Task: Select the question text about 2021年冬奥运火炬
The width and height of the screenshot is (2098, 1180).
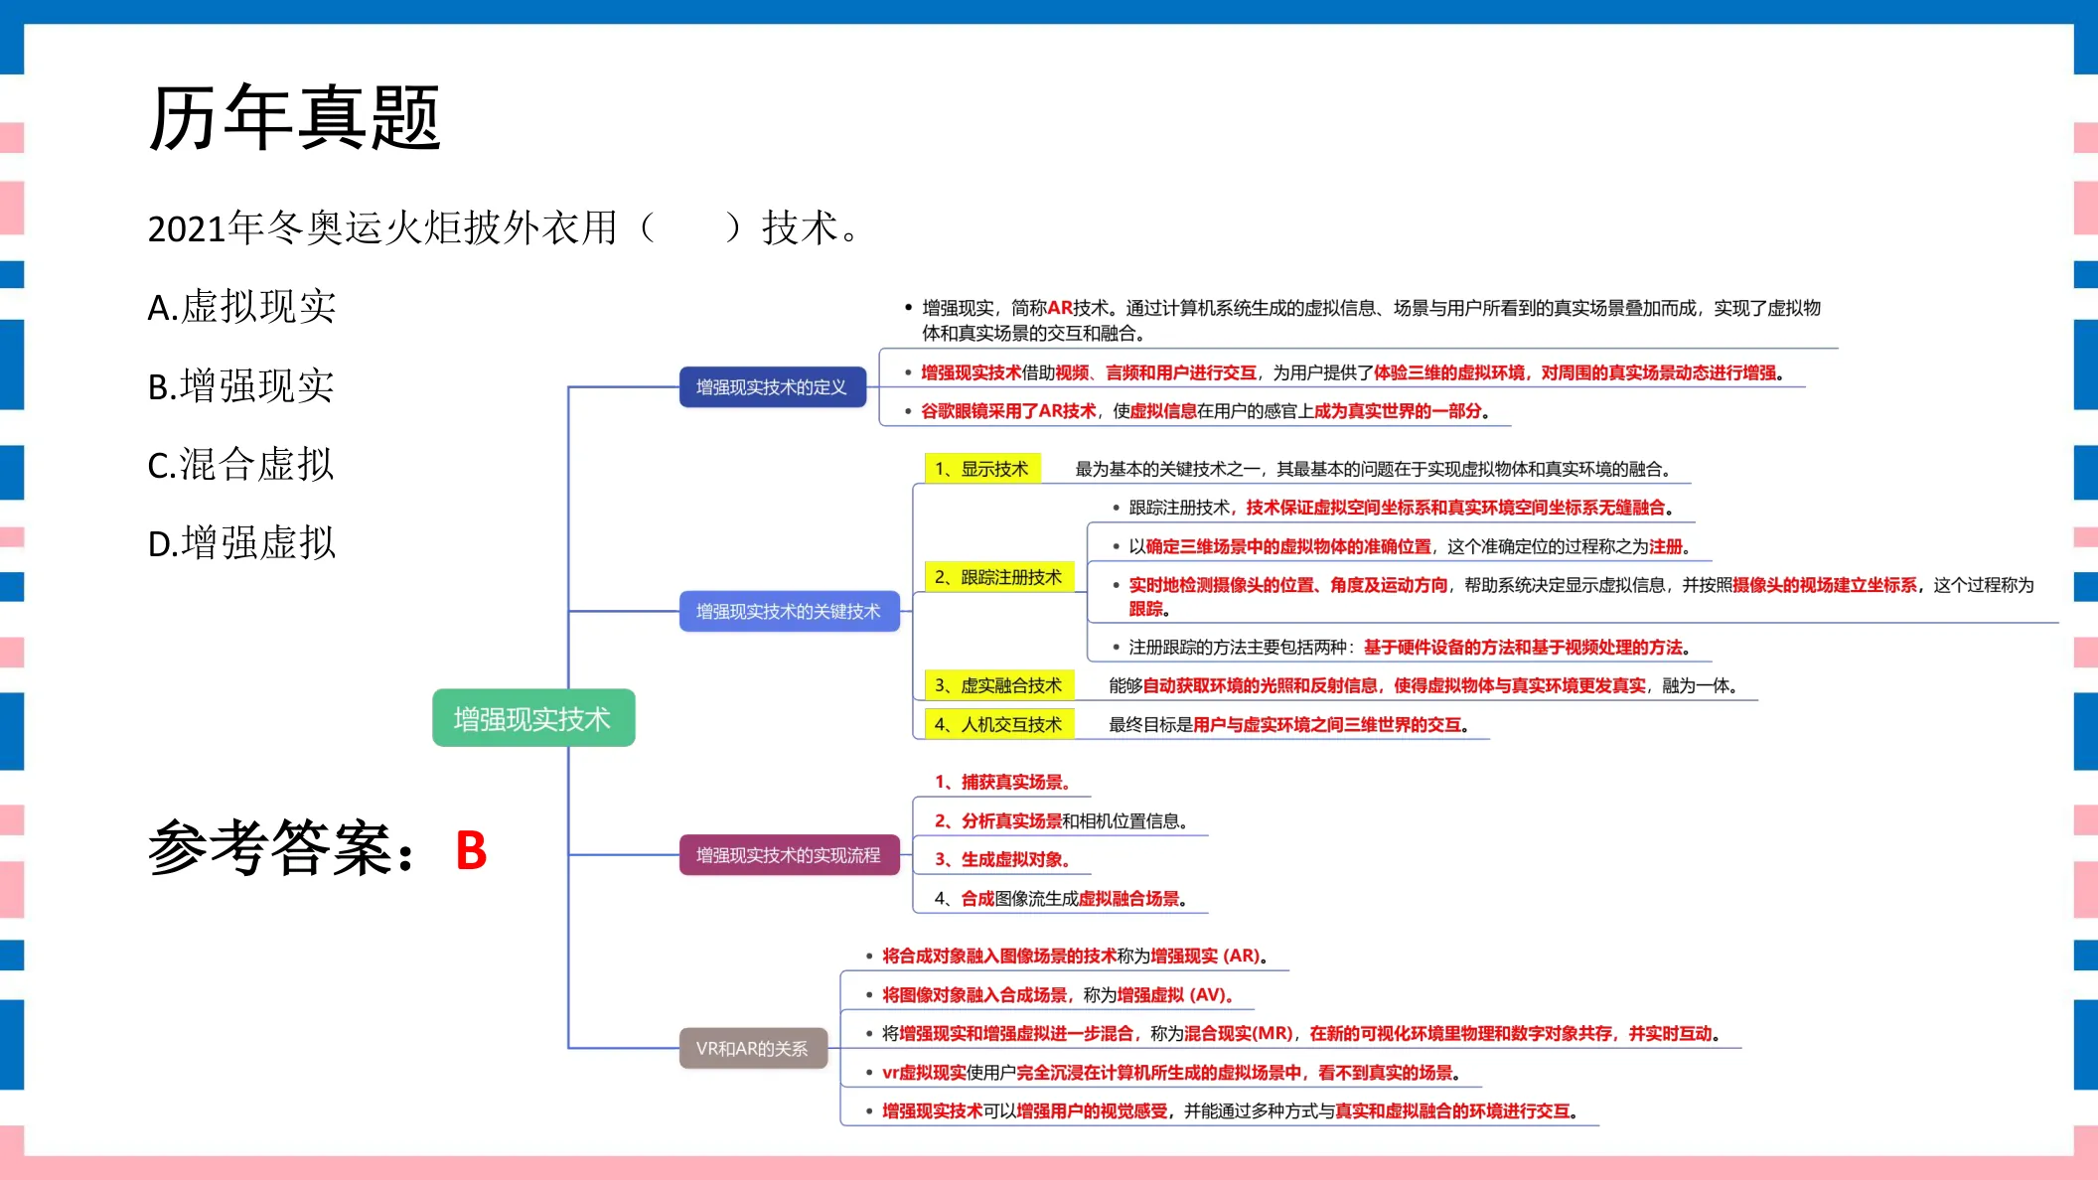Action: (x=503, y=228)
